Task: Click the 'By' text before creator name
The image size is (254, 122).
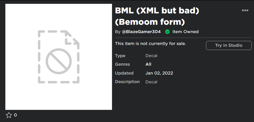Action: pyautogui.click(x=118, y=32)
